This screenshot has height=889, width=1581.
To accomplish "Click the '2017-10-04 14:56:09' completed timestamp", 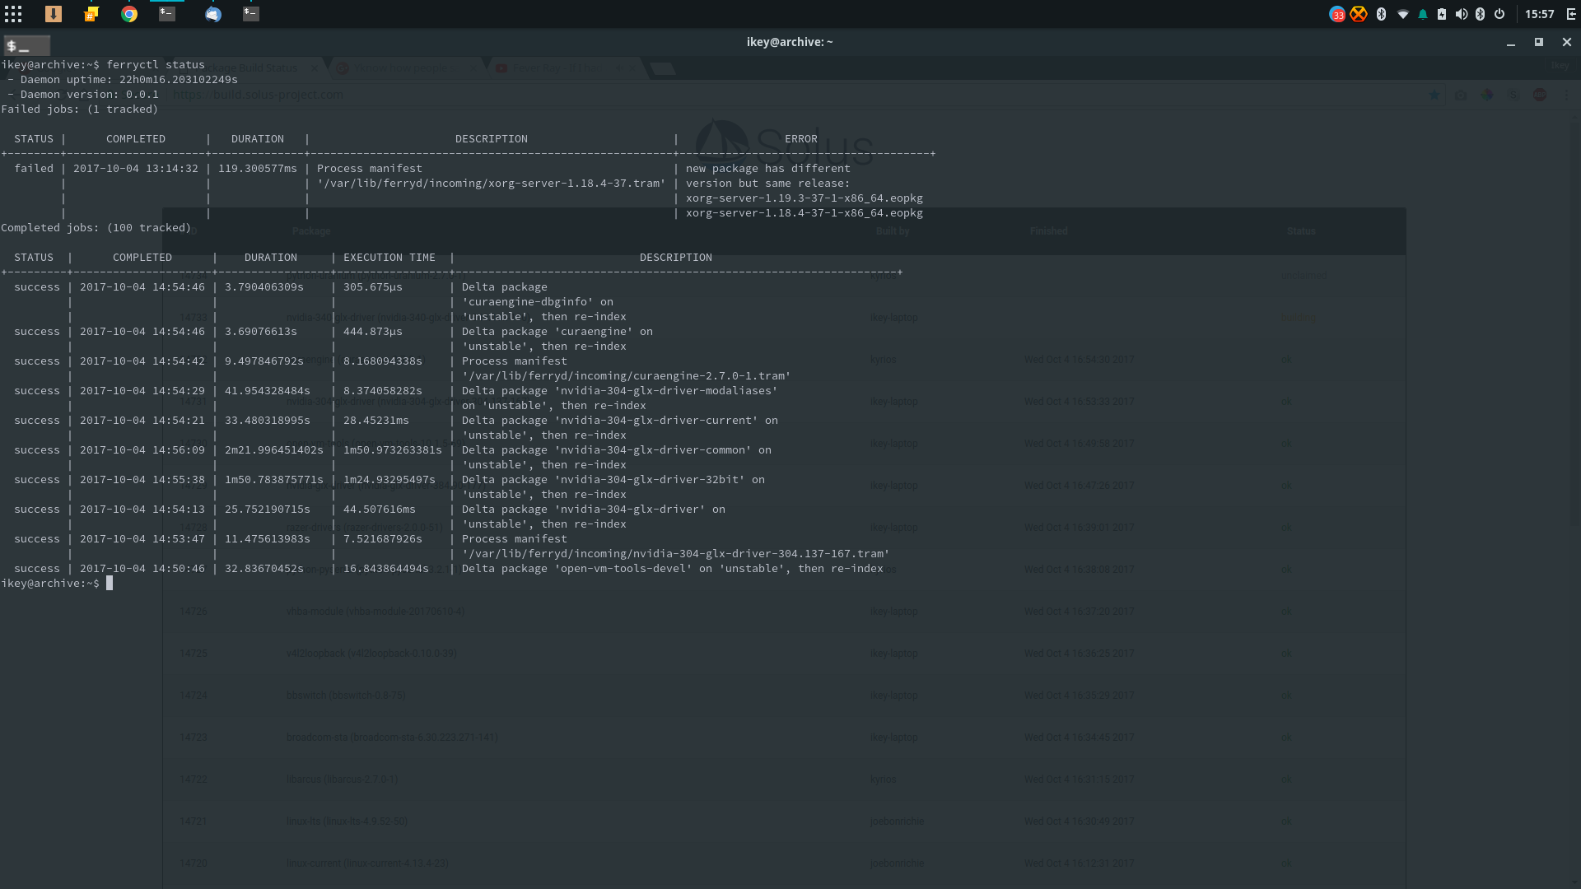I will (x=142, y=450).
